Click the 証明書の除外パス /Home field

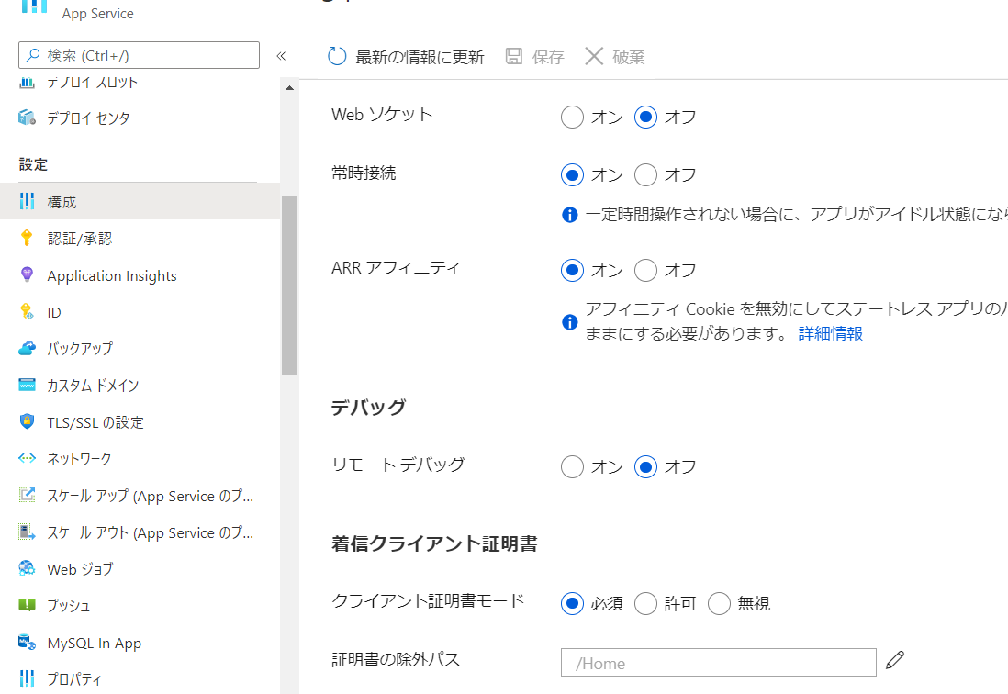(x=718, y=663)
